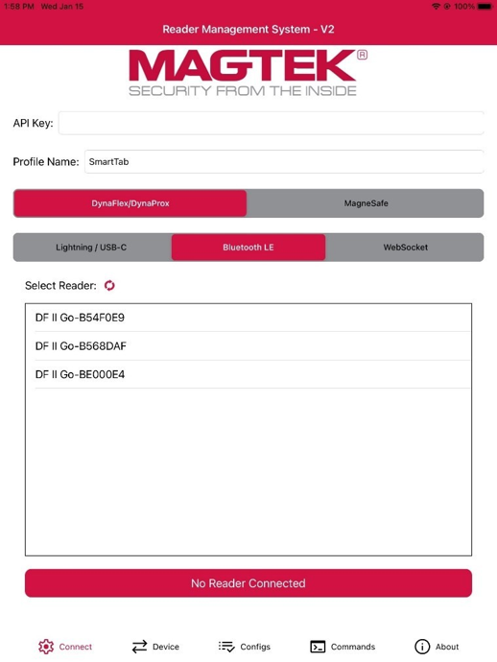Tap the No Reader Connected button
The width and height of the screenshot is (497, 662).
pyautogui.click(x=248, y=583)
